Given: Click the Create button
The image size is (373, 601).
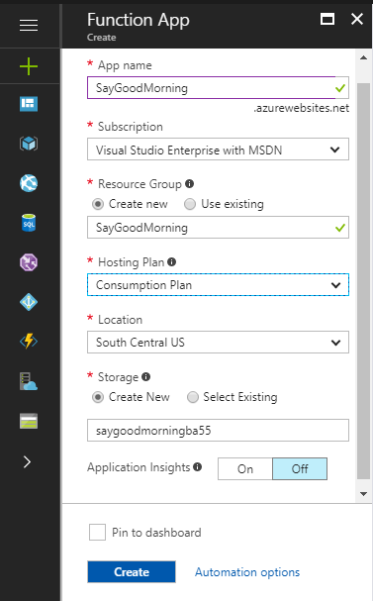Looking at the screenshot, I should coord(132,572).
